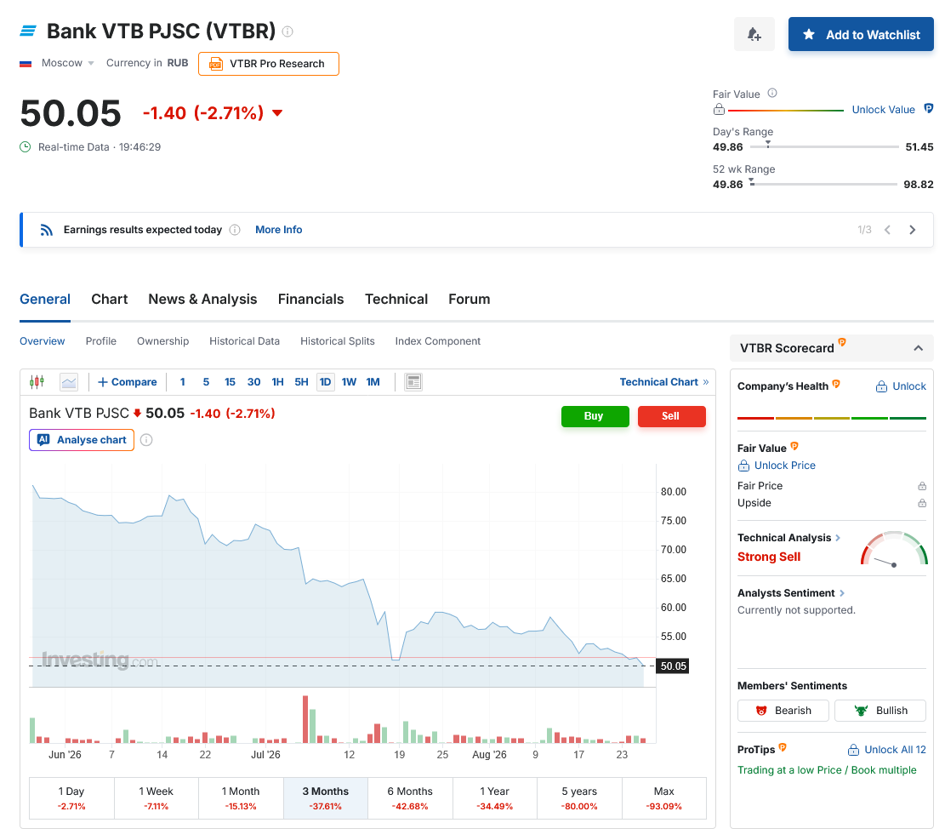The height and width of the screenshot is (840, 945).
Task: Open the Ownership sub-tab
Action: tap(162, 341)
